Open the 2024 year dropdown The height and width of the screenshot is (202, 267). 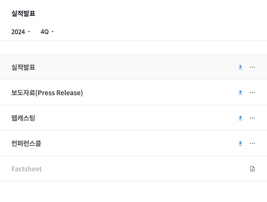pos(21,32)
